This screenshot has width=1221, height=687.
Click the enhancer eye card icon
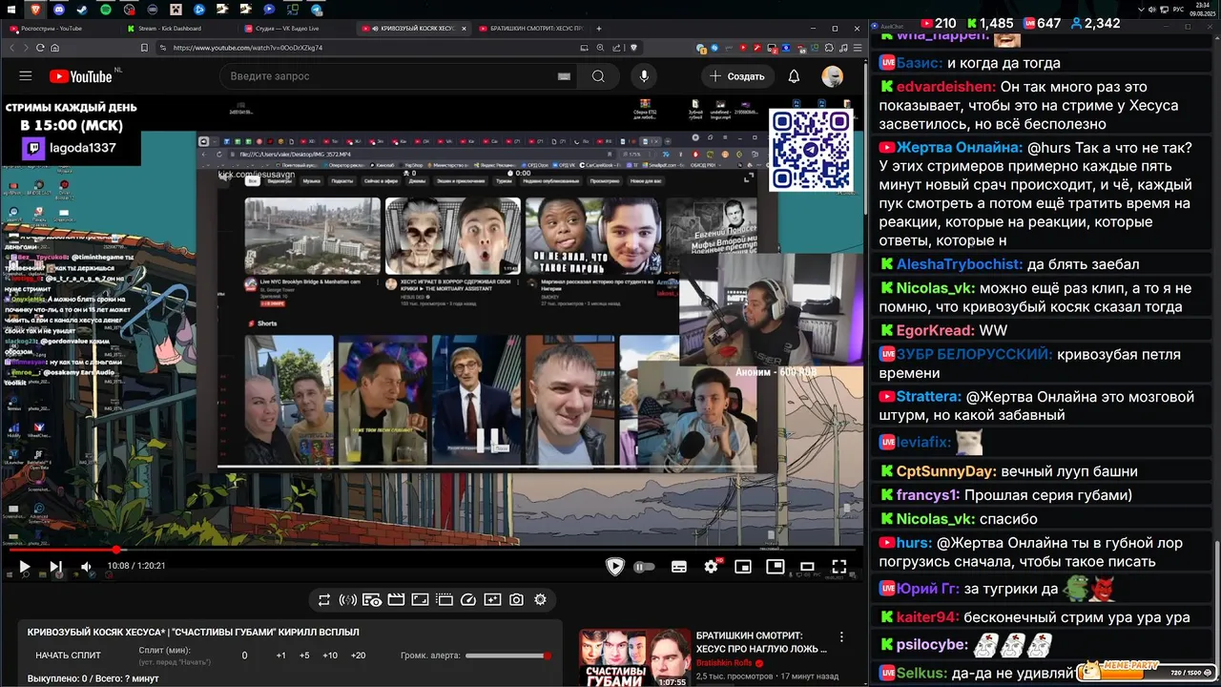[372, 600]
